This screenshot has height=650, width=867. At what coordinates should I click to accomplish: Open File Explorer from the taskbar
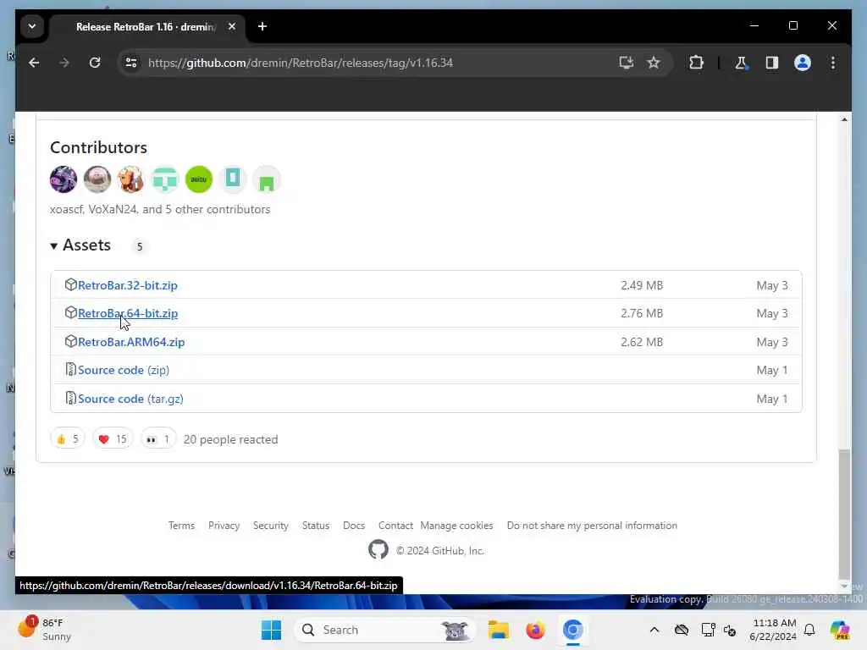coord(498,630)
